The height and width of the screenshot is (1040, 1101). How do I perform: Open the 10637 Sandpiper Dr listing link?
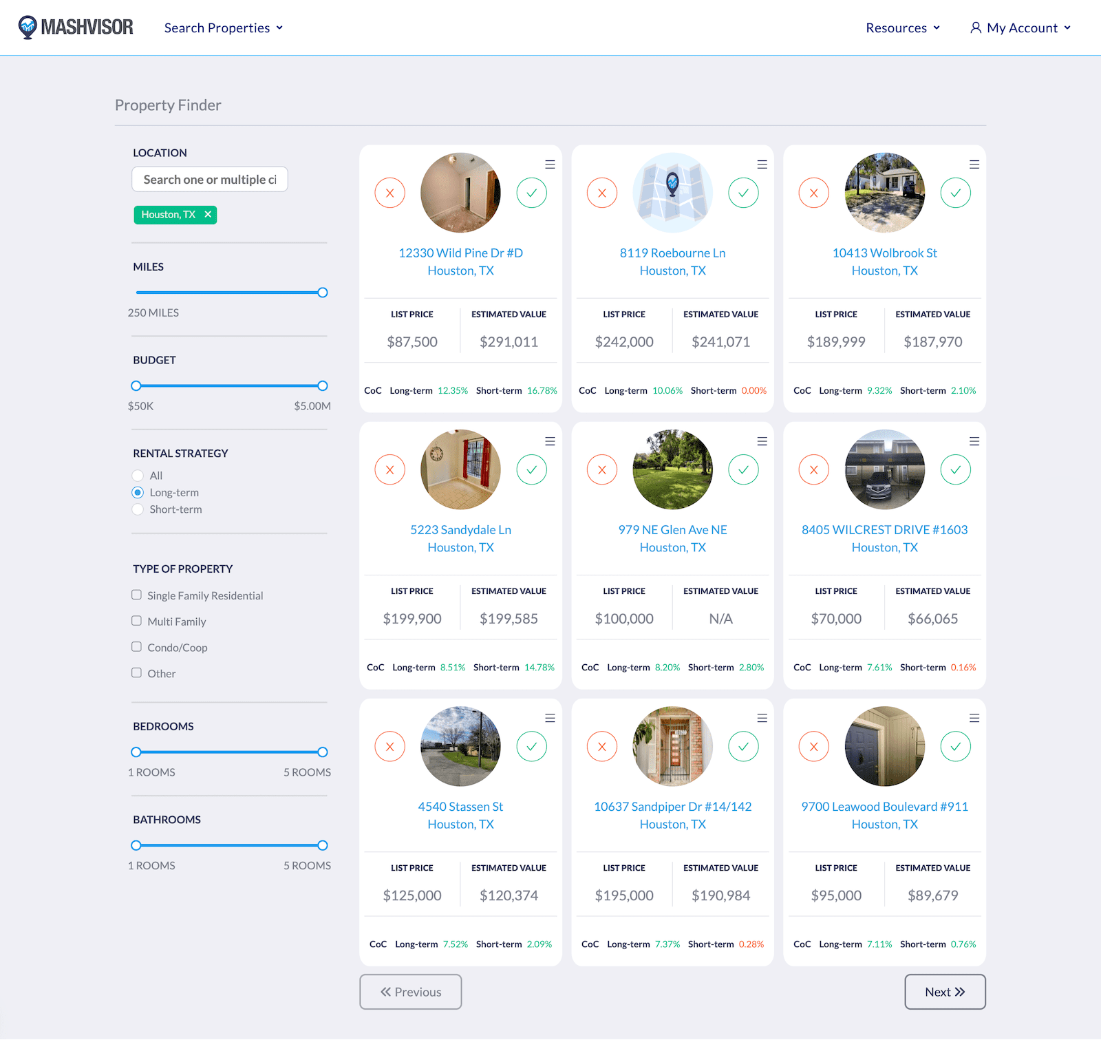click(x=672, y=807)
